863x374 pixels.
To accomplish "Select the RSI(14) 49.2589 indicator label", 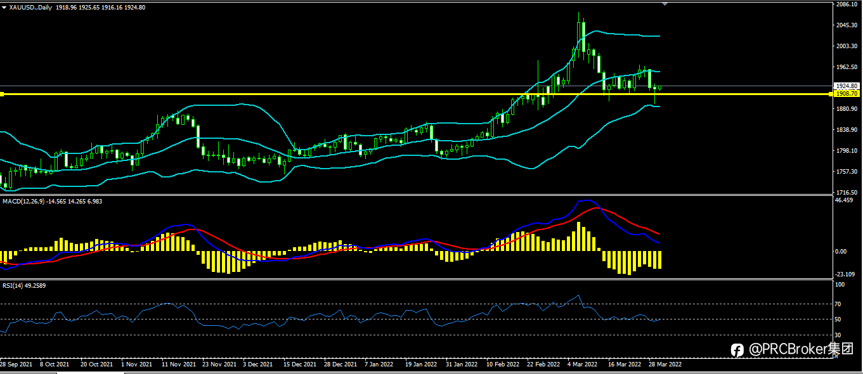I will [23, 286].
